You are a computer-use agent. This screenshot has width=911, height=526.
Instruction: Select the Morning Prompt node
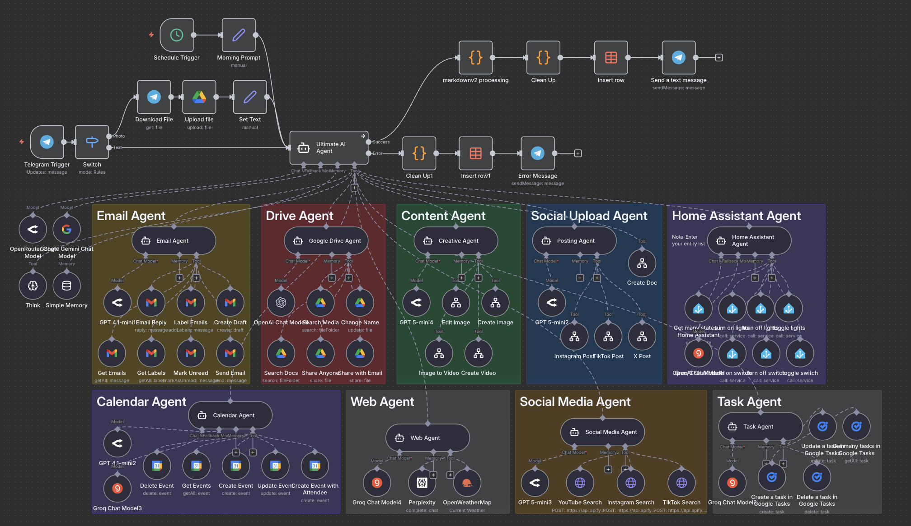[x=239, y=35]
